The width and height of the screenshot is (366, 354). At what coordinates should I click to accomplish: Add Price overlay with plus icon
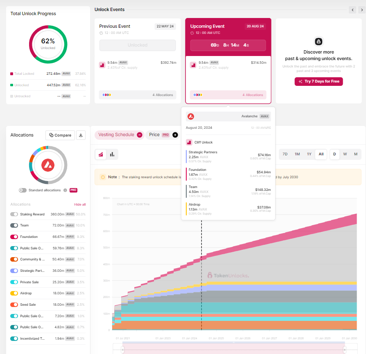(175, 135)
